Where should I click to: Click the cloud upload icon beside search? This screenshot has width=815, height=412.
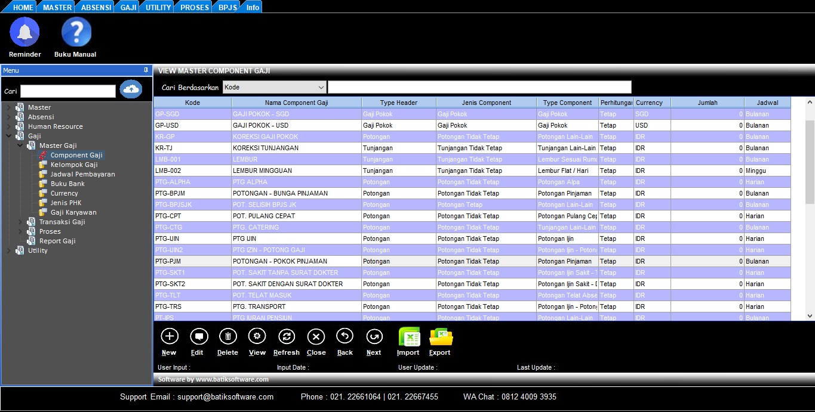[x=131, y=89]
